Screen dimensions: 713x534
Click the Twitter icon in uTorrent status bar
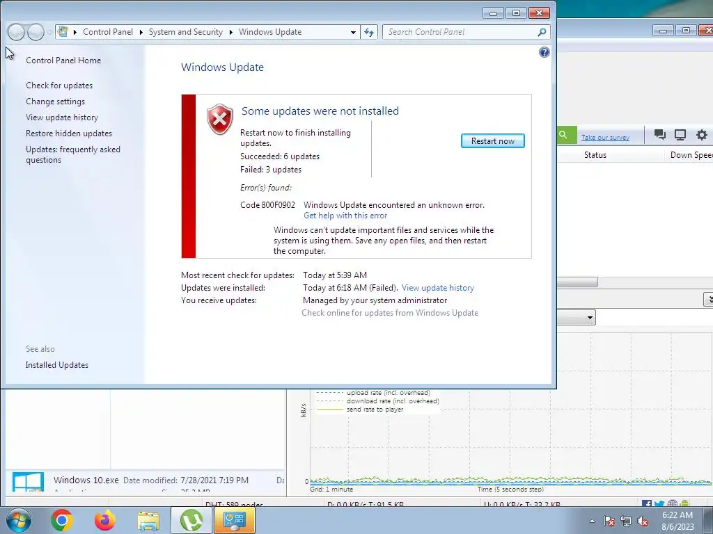click(659, 504)
